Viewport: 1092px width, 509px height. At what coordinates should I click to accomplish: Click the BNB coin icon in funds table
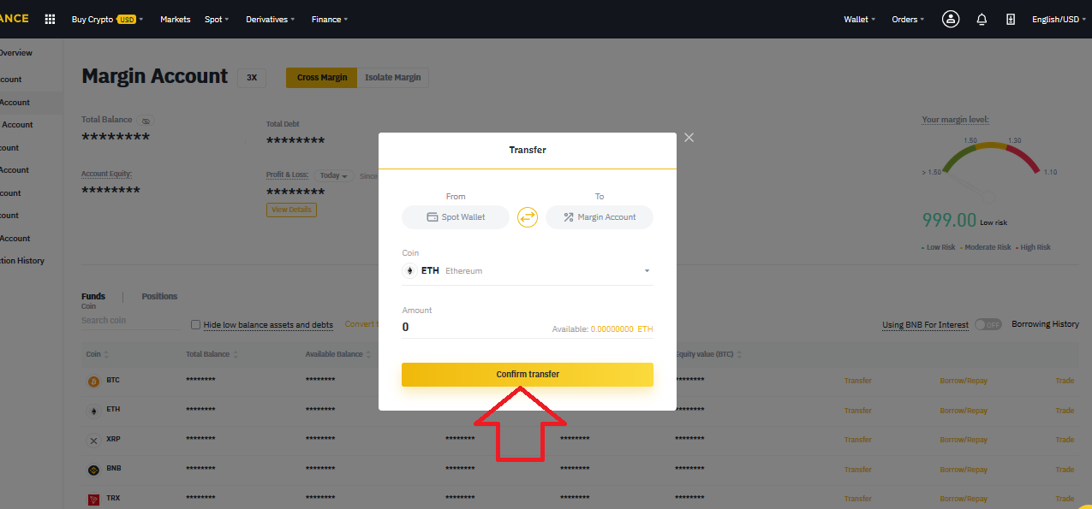click(x=94, y=470)
